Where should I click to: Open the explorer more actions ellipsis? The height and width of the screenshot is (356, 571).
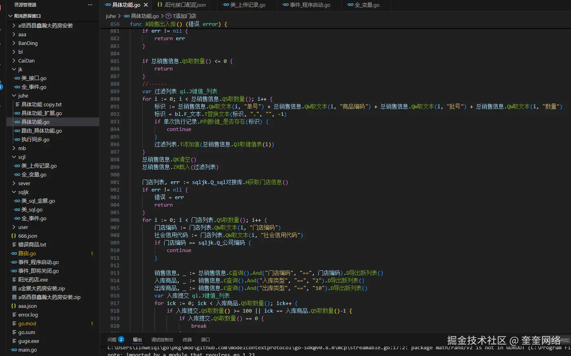coord(90,5)
